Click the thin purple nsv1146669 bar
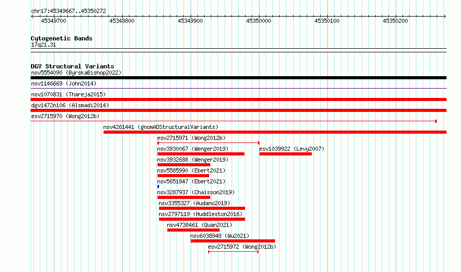The height and width of the screenshot is (272, 461). point(238,88)
